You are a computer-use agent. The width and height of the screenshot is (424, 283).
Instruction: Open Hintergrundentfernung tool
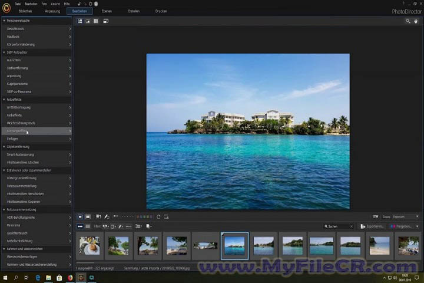[37, 178]
